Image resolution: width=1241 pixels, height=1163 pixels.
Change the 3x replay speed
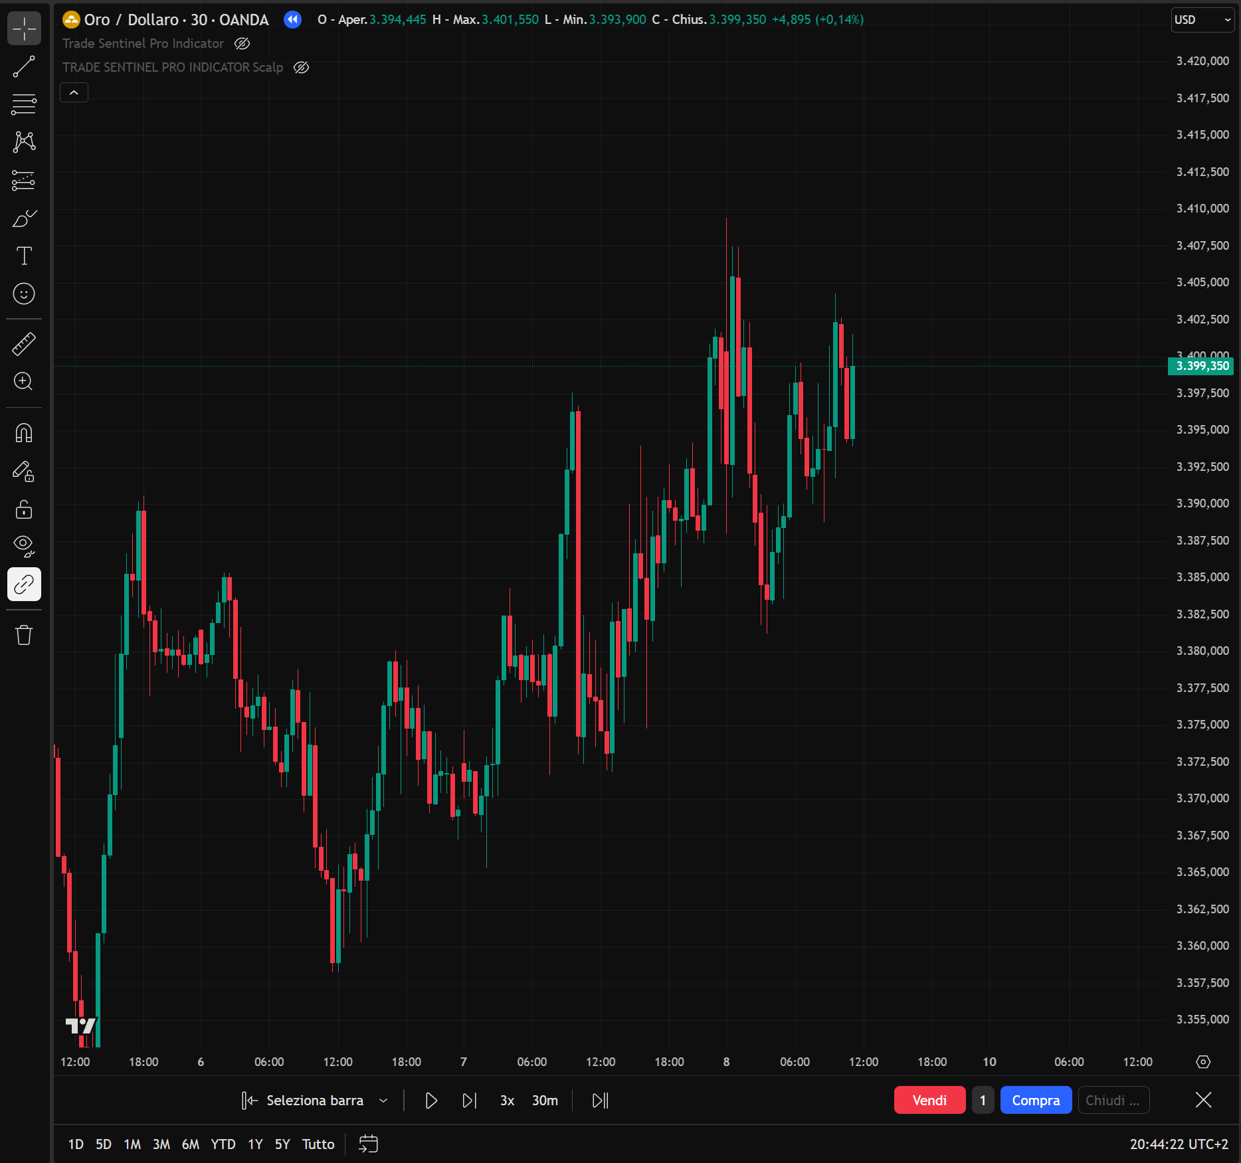point(507,1101)
